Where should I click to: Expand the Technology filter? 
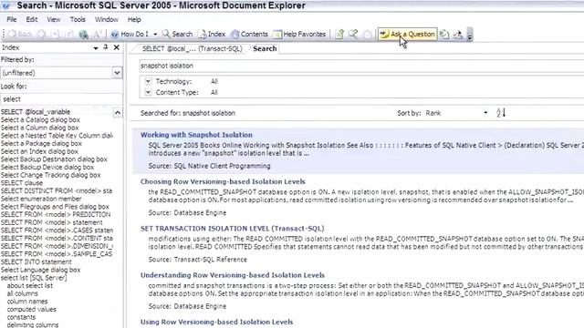tap(148, 81)
